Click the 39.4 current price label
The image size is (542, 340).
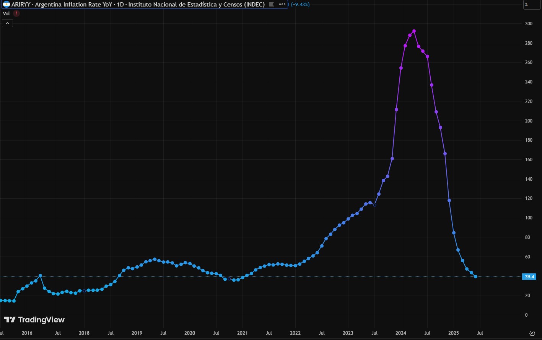[530, 277]
